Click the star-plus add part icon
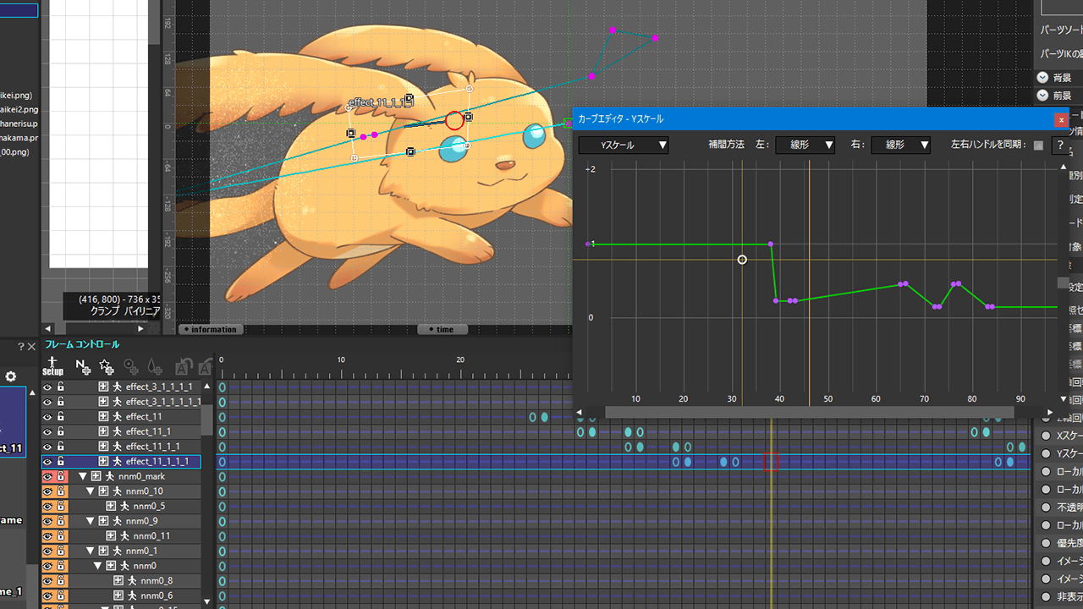 (107, 366)
